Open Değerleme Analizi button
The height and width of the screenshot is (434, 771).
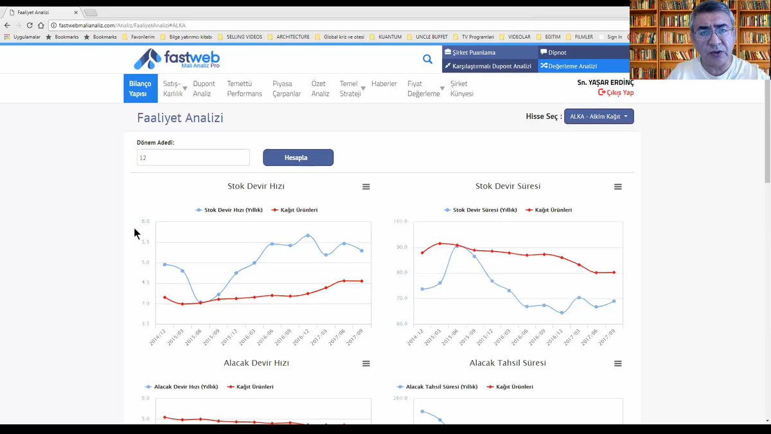point(583,66)
